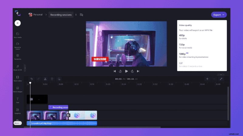Skip to start of video

click(x=115, y=71)
